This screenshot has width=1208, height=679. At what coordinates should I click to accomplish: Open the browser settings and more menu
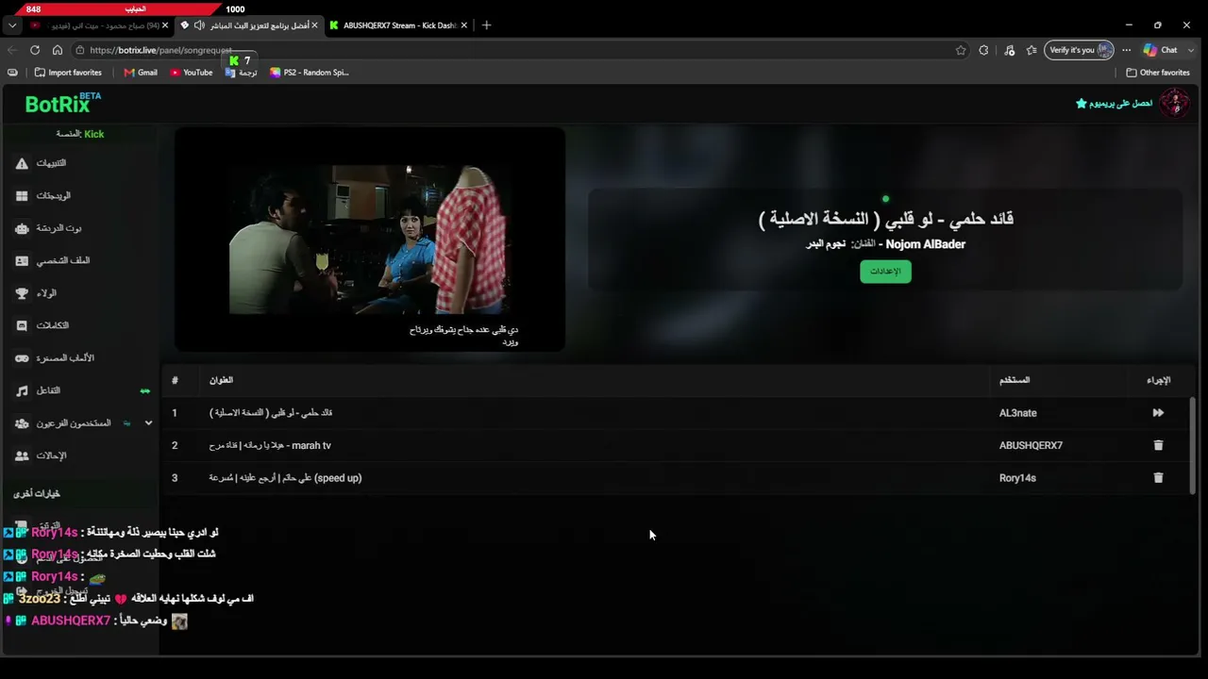point(1126,50)
